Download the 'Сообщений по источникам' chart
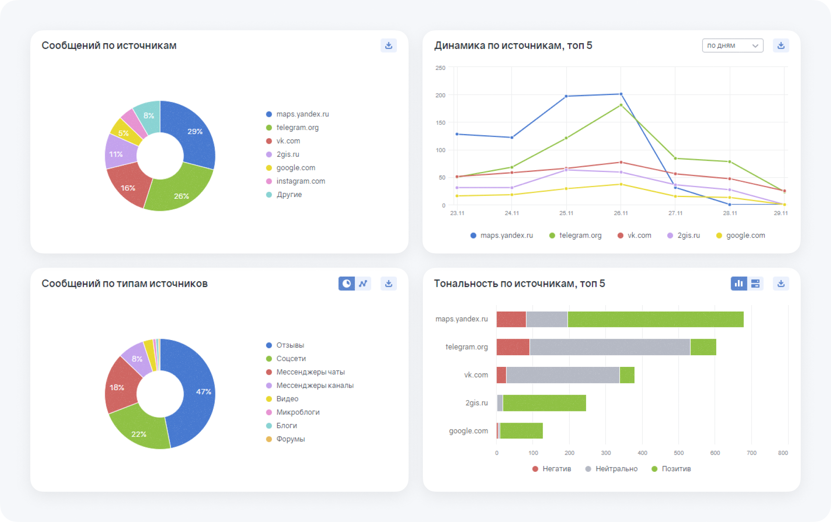Viewport: 831px width, 522px height. [389, 45]
